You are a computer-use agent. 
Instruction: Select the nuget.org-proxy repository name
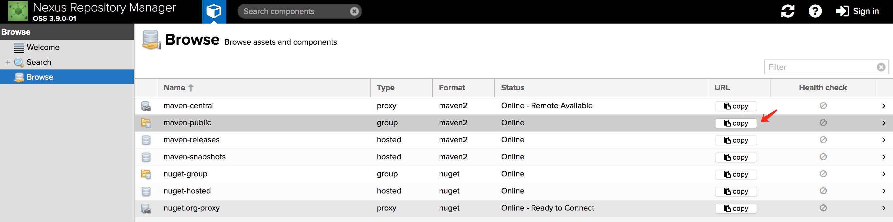click(192, 208)
